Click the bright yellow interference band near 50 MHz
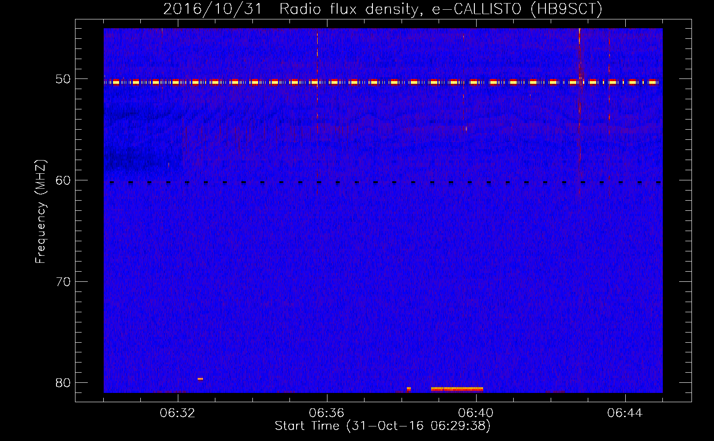The image size is (714, 441). [381, 82]
